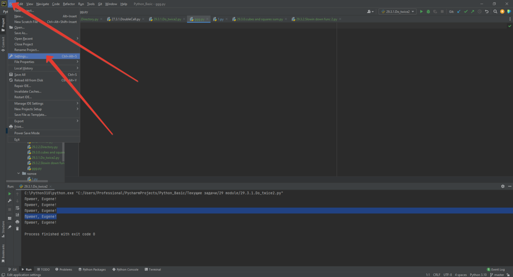Viewport: 513px width, 277px height.
Task: Commit changes with the green checkmark
Action: (x=465, y=12)
